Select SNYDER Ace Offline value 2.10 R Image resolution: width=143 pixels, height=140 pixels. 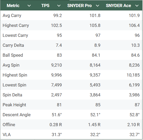134,125
